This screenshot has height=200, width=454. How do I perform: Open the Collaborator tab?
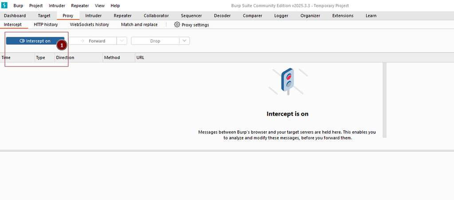[x=156, y=16]
